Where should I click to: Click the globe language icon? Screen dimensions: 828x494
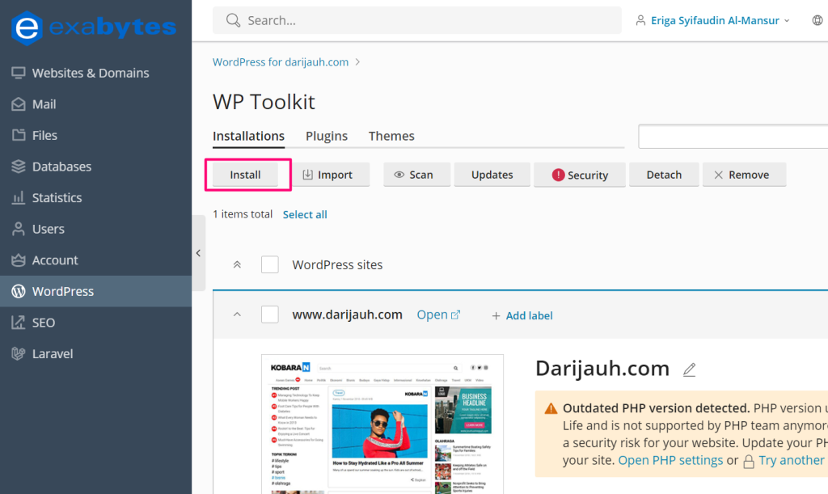point(817,19)
